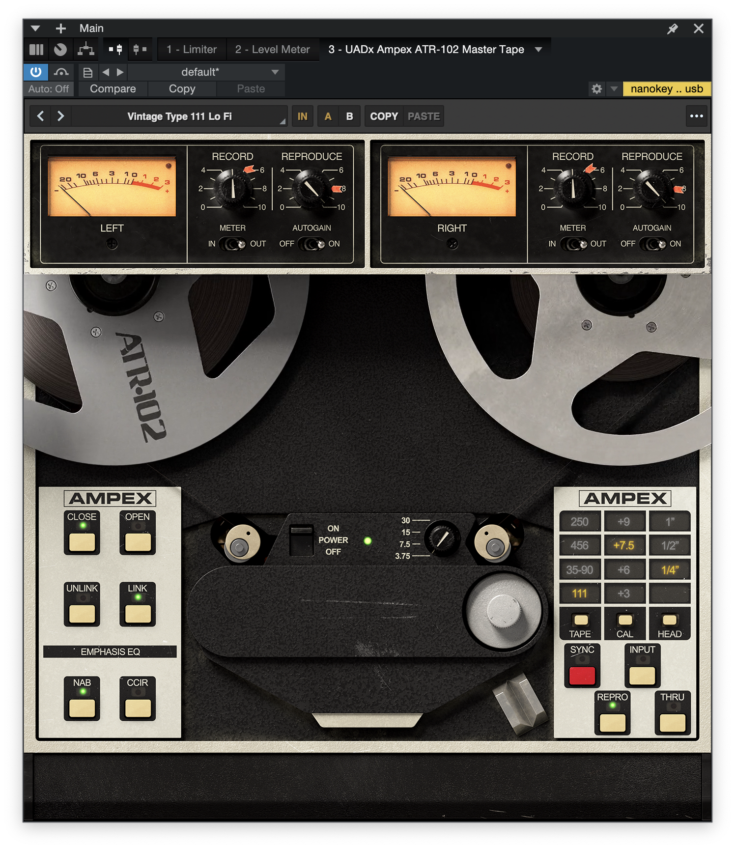735x849 pixels.
Task: Click the Auto: Off automation button
Action: click(49, 89)
